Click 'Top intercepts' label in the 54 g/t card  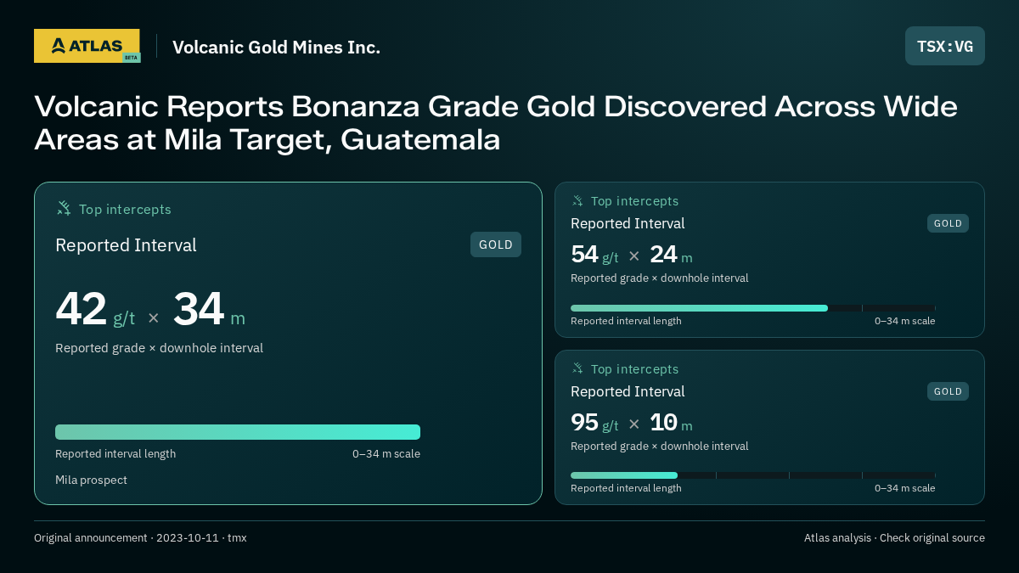(634, 201)
